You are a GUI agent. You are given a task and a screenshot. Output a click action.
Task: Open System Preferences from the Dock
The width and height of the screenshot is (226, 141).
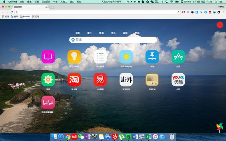coord(95,137)
